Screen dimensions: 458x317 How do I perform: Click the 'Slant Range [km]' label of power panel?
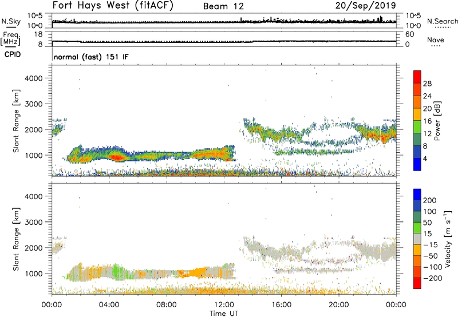coord(16,121)
